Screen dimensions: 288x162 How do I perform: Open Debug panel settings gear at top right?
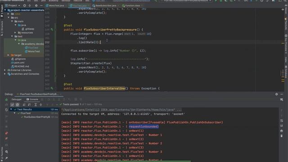277,94
